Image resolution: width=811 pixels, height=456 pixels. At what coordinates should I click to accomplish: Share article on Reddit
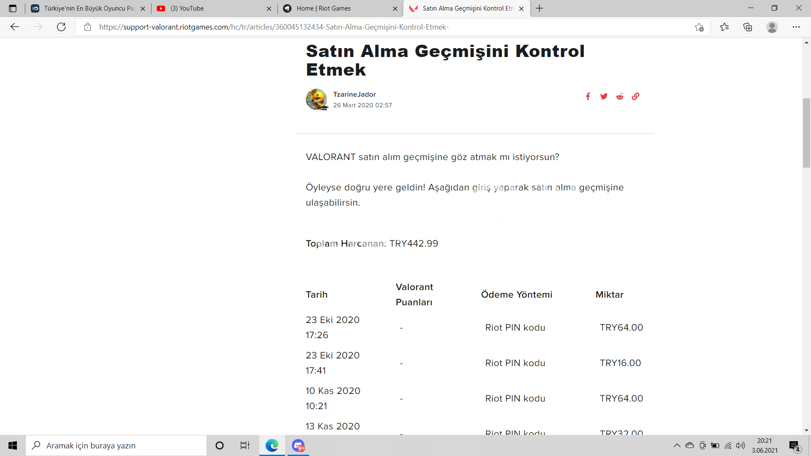[620, 97]
